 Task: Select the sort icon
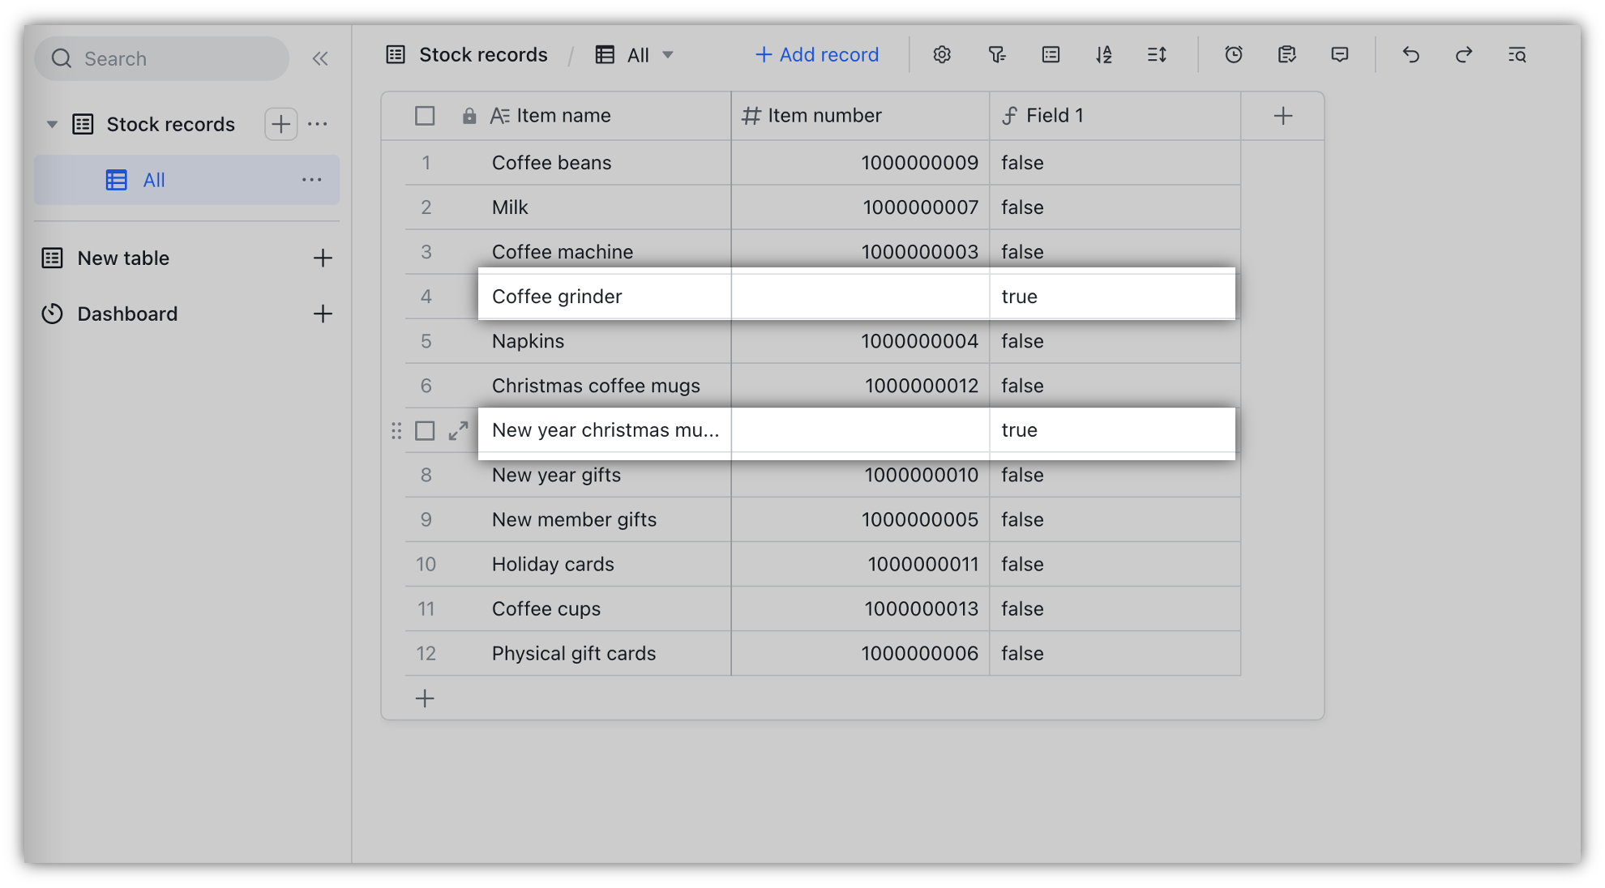[1102, 53]
